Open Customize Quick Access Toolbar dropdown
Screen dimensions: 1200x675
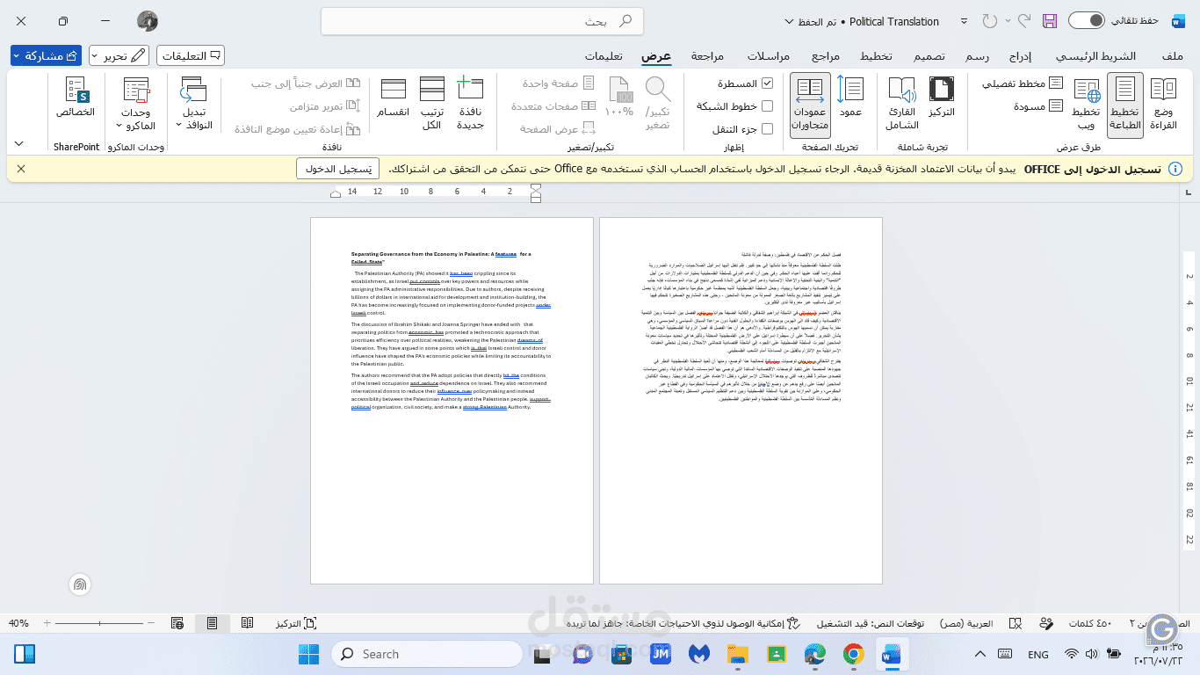[x=965, y=21]
